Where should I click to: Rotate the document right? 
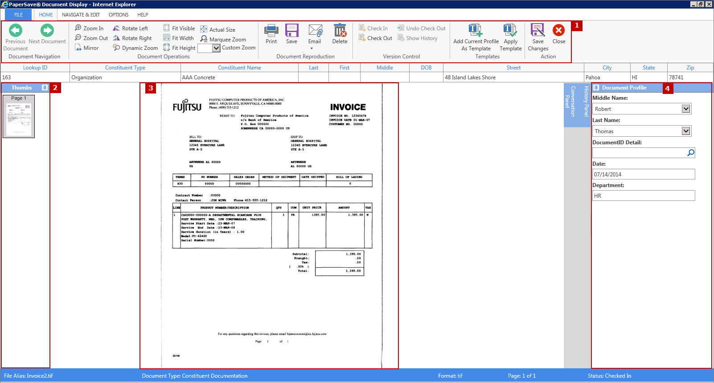(x=132, y=38)
